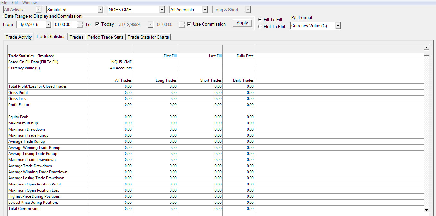
Task: Toggle the Use Commission checkbox
Action: click(189, 24)
